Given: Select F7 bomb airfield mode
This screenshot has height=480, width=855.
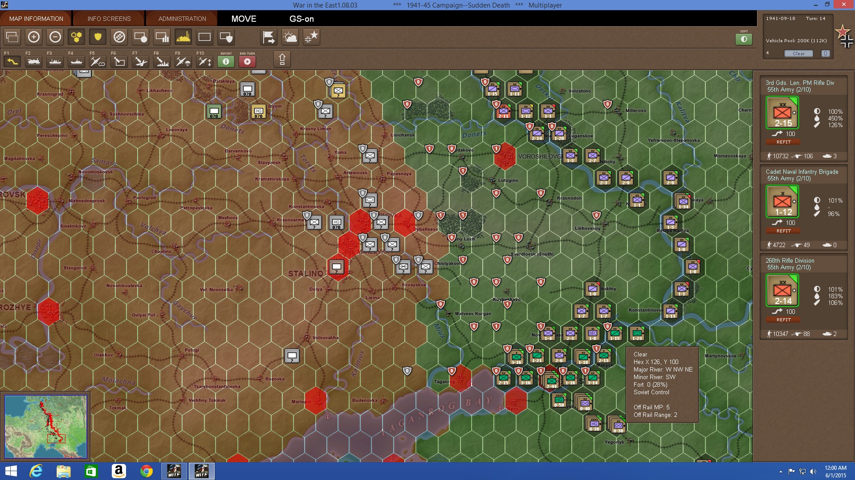Looking at the screenshot, I should tap(141, 61).
